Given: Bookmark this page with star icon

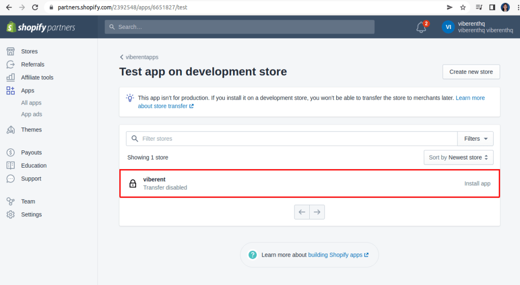Looking at the screenshot, I should click(x=463, y=7).
